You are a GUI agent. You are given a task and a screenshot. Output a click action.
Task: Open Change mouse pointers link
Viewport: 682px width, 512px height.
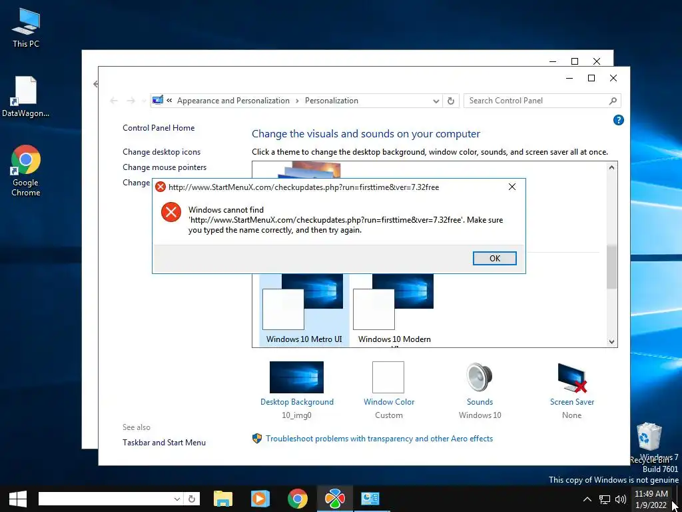tap(165, 167)
